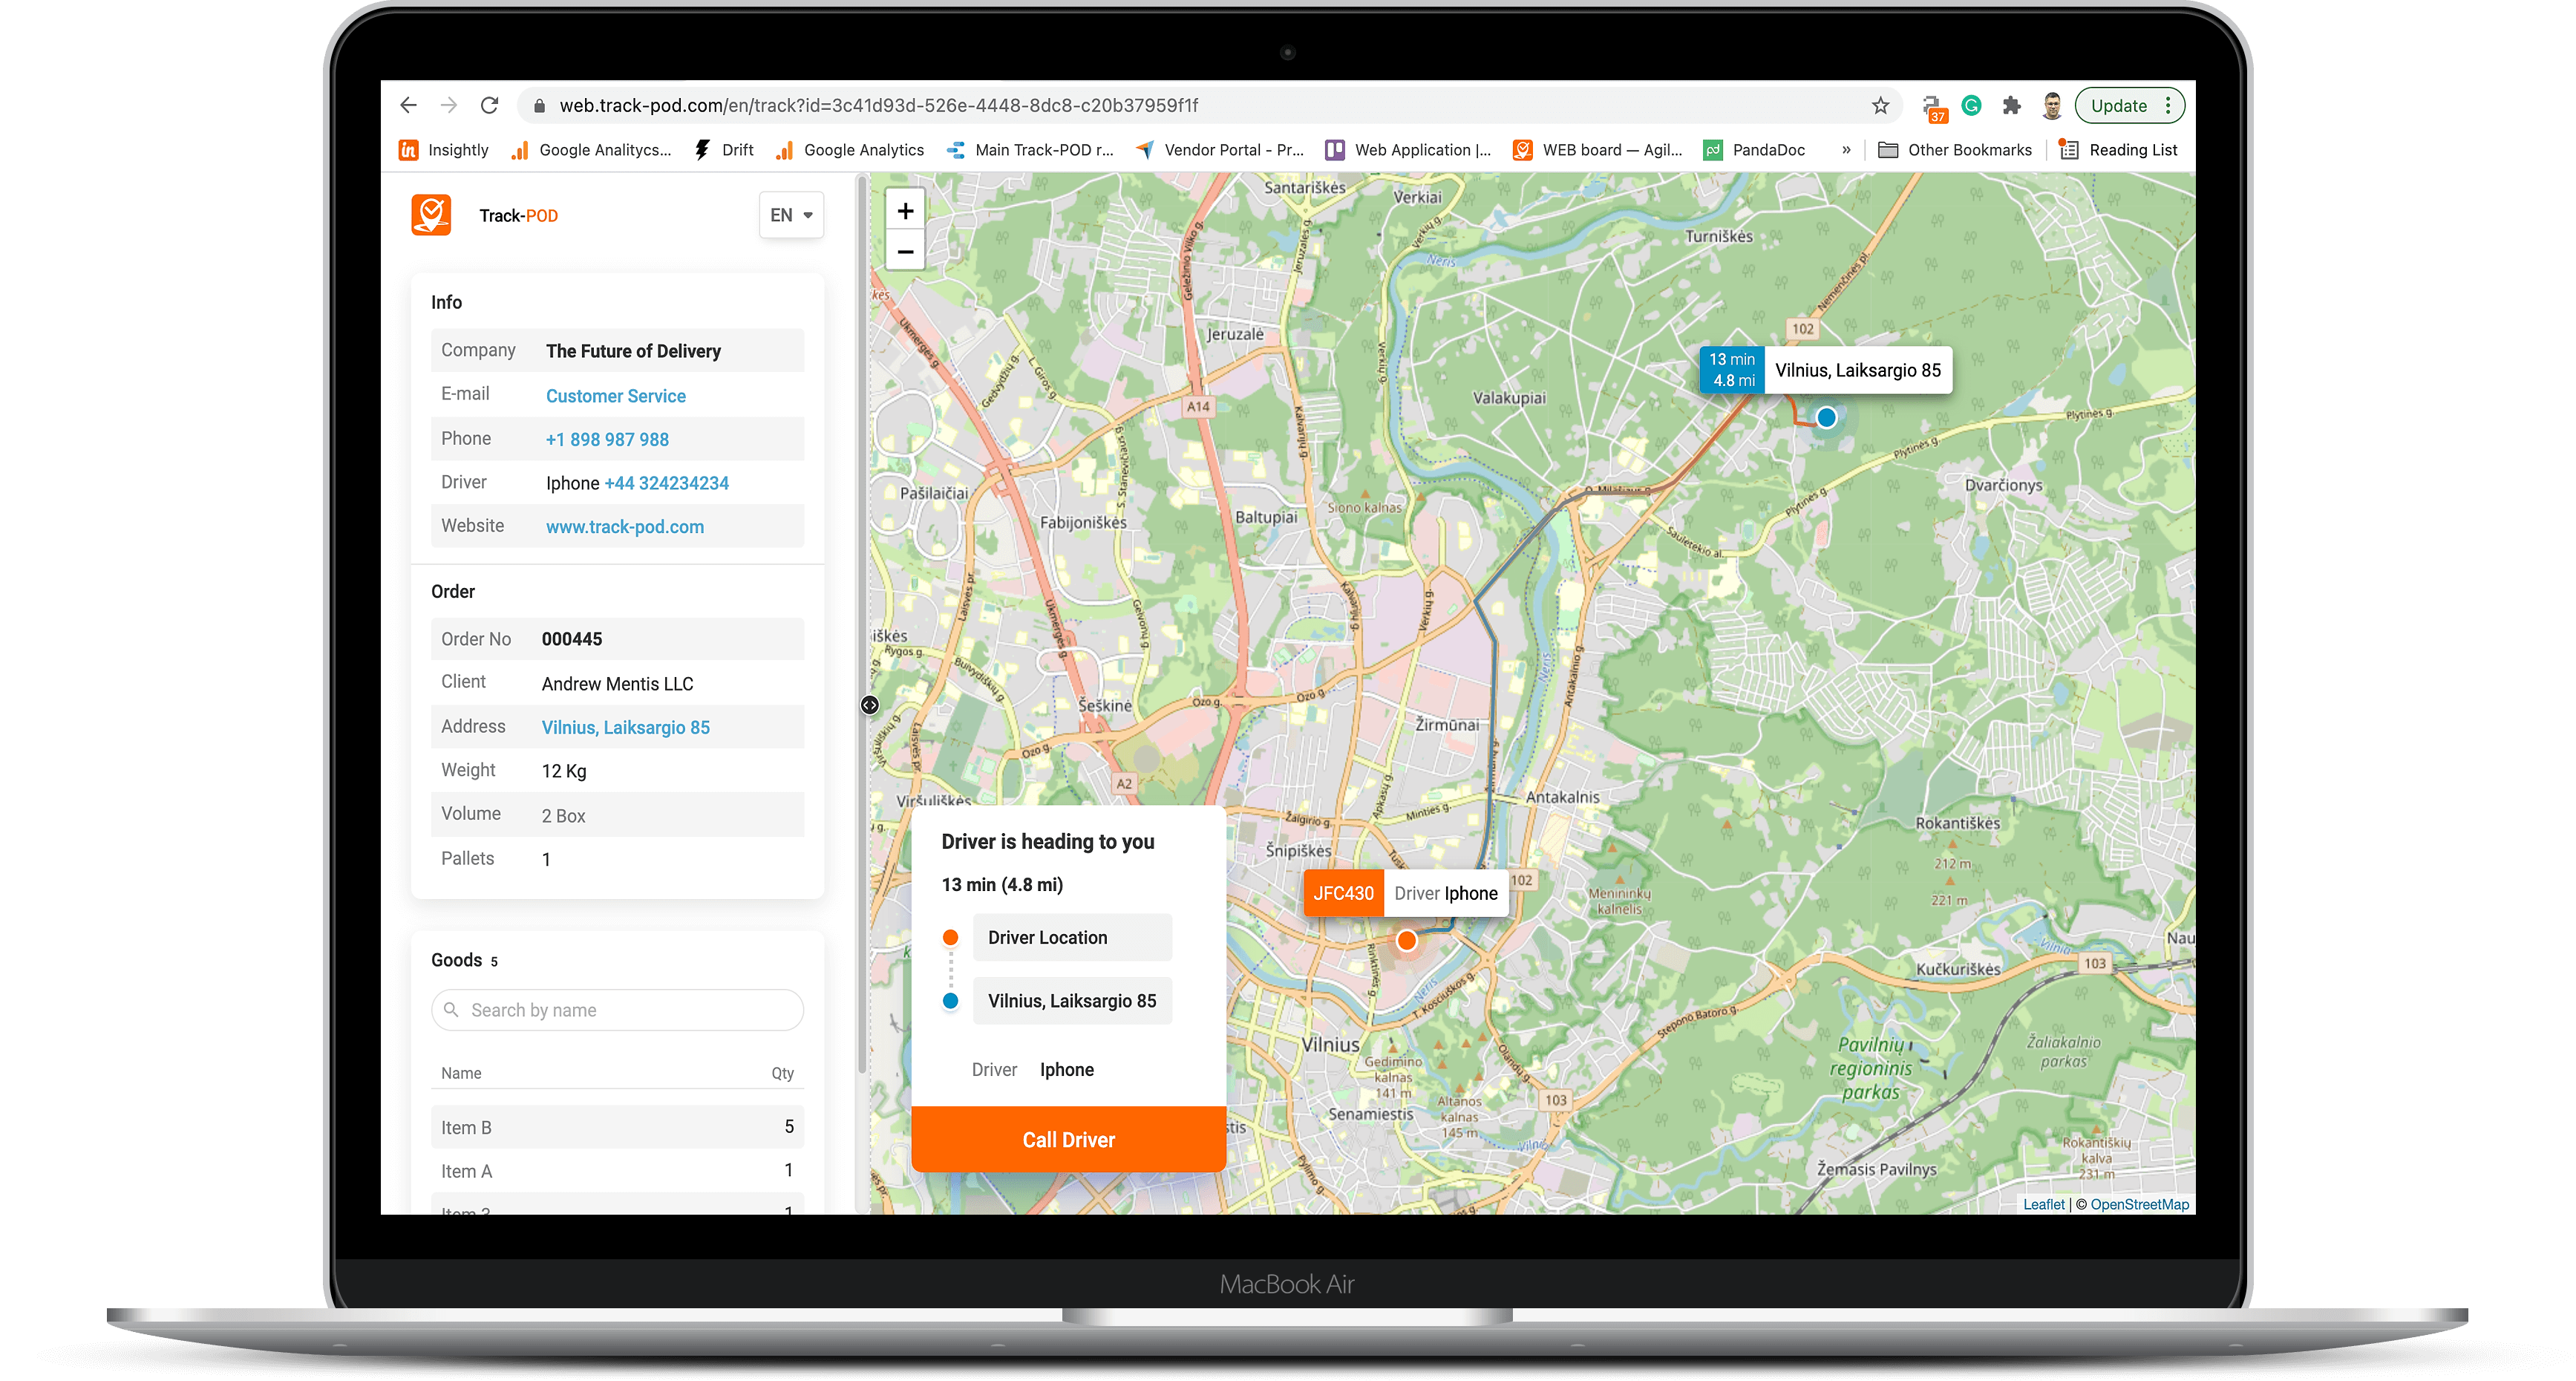Open the Reading List

[2118, 150]
